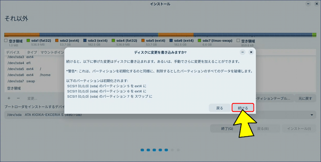This screenshot has height=162, width=321.
Task: Minimize the disk write confirmation dialog
Action: [x=243, y=52]
